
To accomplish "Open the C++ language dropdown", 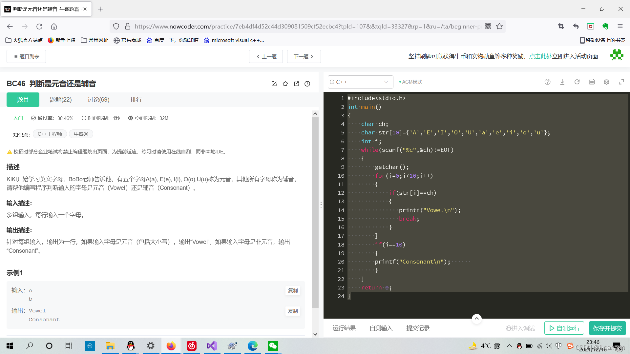I will [x=360, y=82].
